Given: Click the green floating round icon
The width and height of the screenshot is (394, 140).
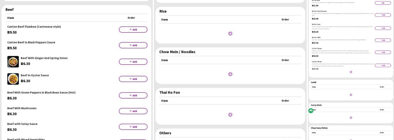Looking at the screenshot, I should [x=311, y=111].
